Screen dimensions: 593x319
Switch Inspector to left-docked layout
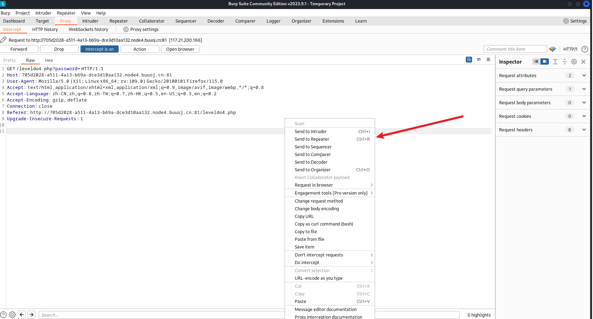coord(536,62)
